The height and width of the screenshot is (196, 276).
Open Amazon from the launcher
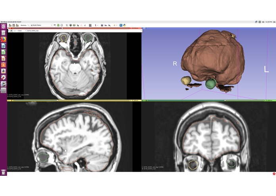pos(3,71)
